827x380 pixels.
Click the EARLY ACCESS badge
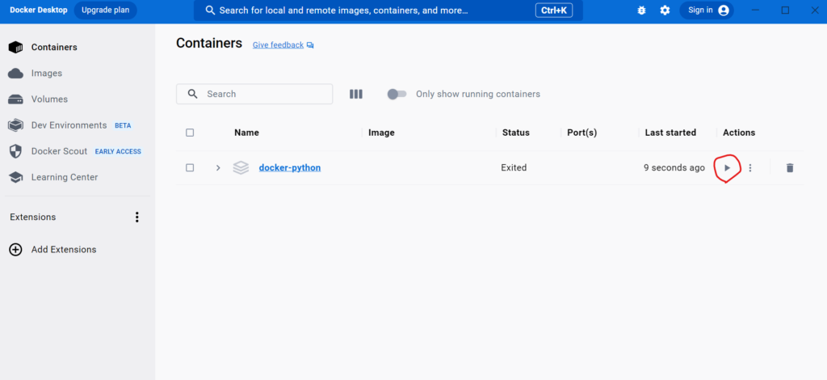coord(118,151)
